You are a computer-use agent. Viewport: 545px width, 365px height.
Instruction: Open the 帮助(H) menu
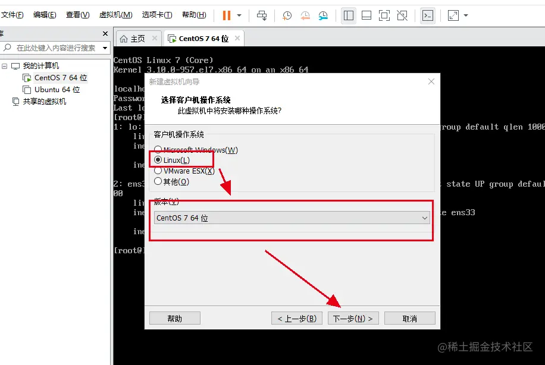(x=194, y=15)
